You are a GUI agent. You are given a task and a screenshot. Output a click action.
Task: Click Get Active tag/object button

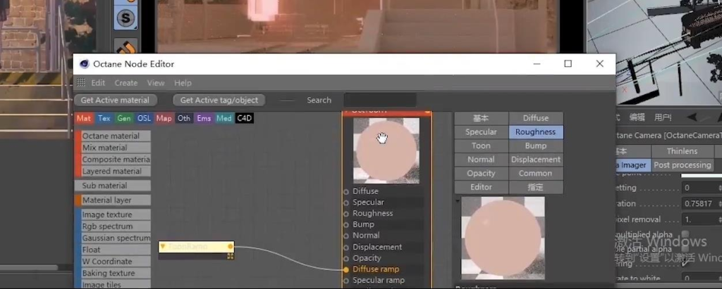point(219,100)
